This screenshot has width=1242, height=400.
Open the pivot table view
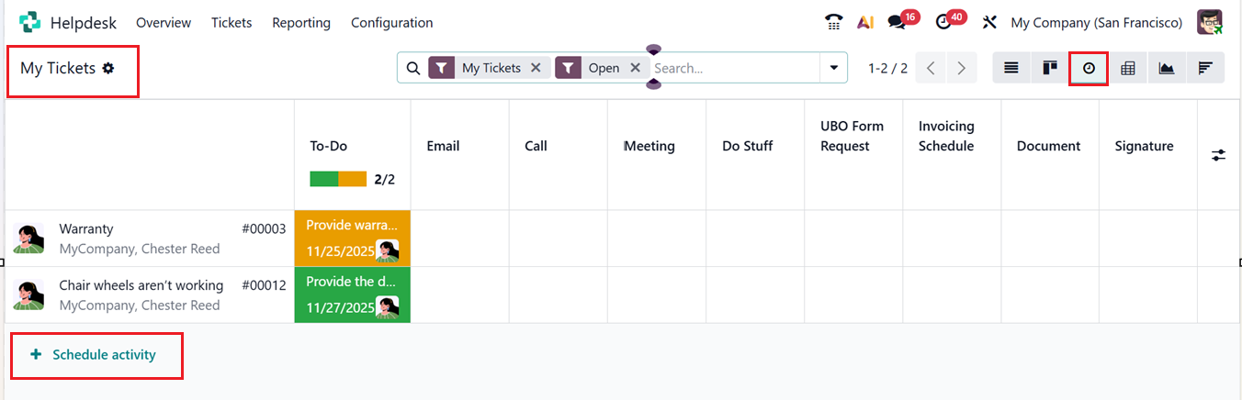pos(1127,68)
